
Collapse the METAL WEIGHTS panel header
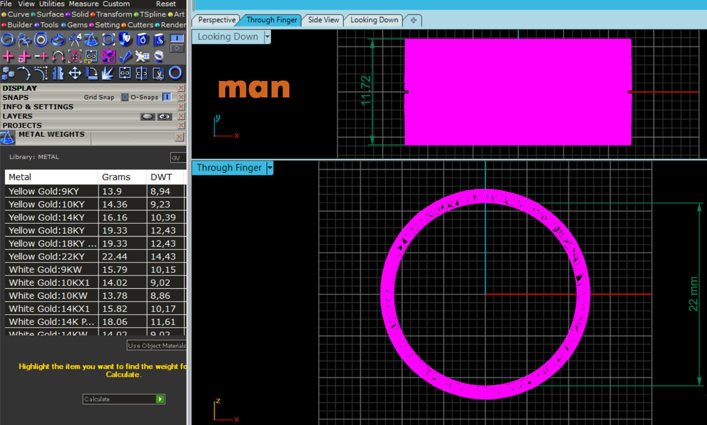pyautogui.click(x=92, y=138)
